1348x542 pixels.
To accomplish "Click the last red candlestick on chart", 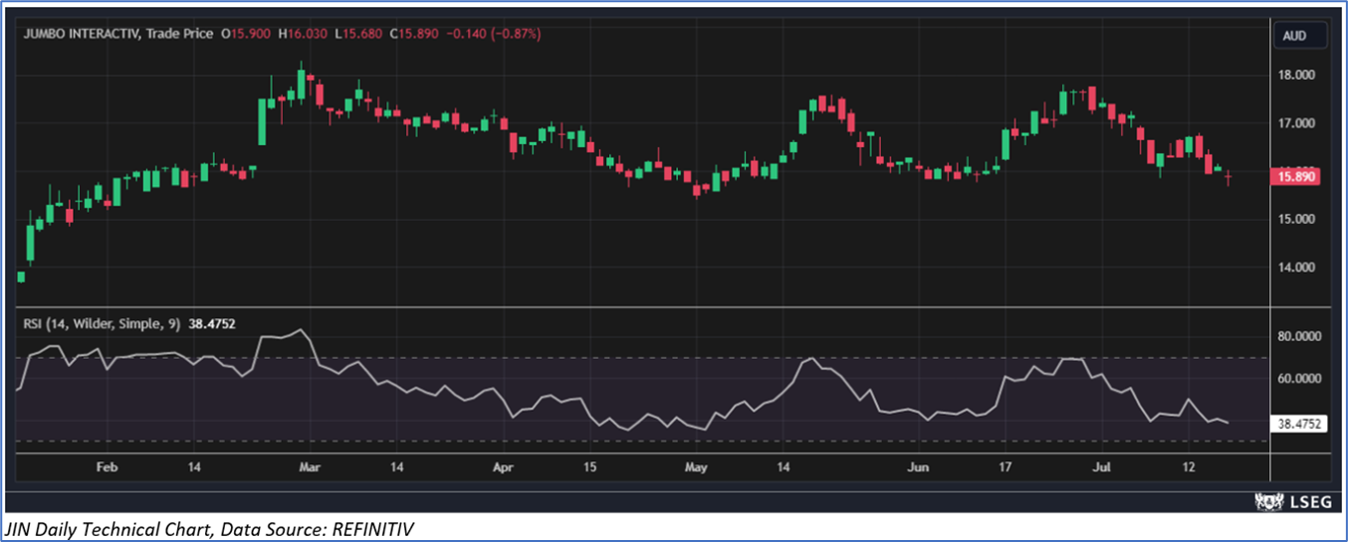I will [x=1229, y=176].
